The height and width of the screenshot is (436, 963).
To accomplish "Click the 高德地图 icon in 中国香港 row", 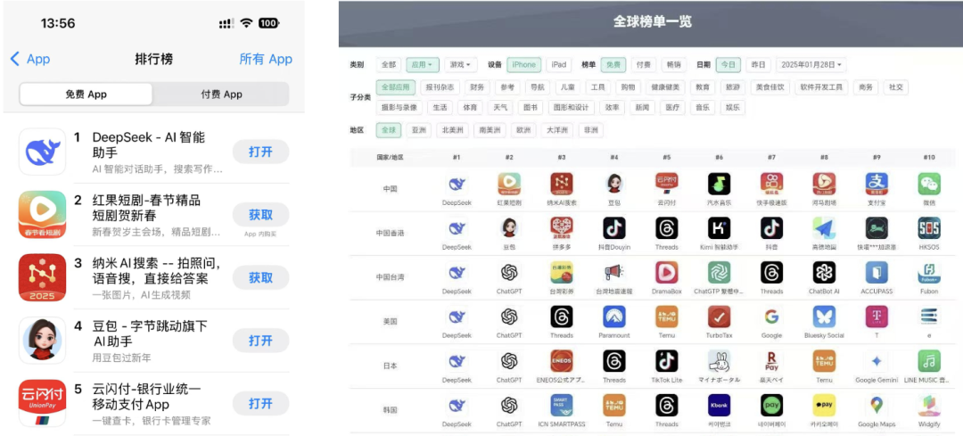I will [x=824, y=228].
